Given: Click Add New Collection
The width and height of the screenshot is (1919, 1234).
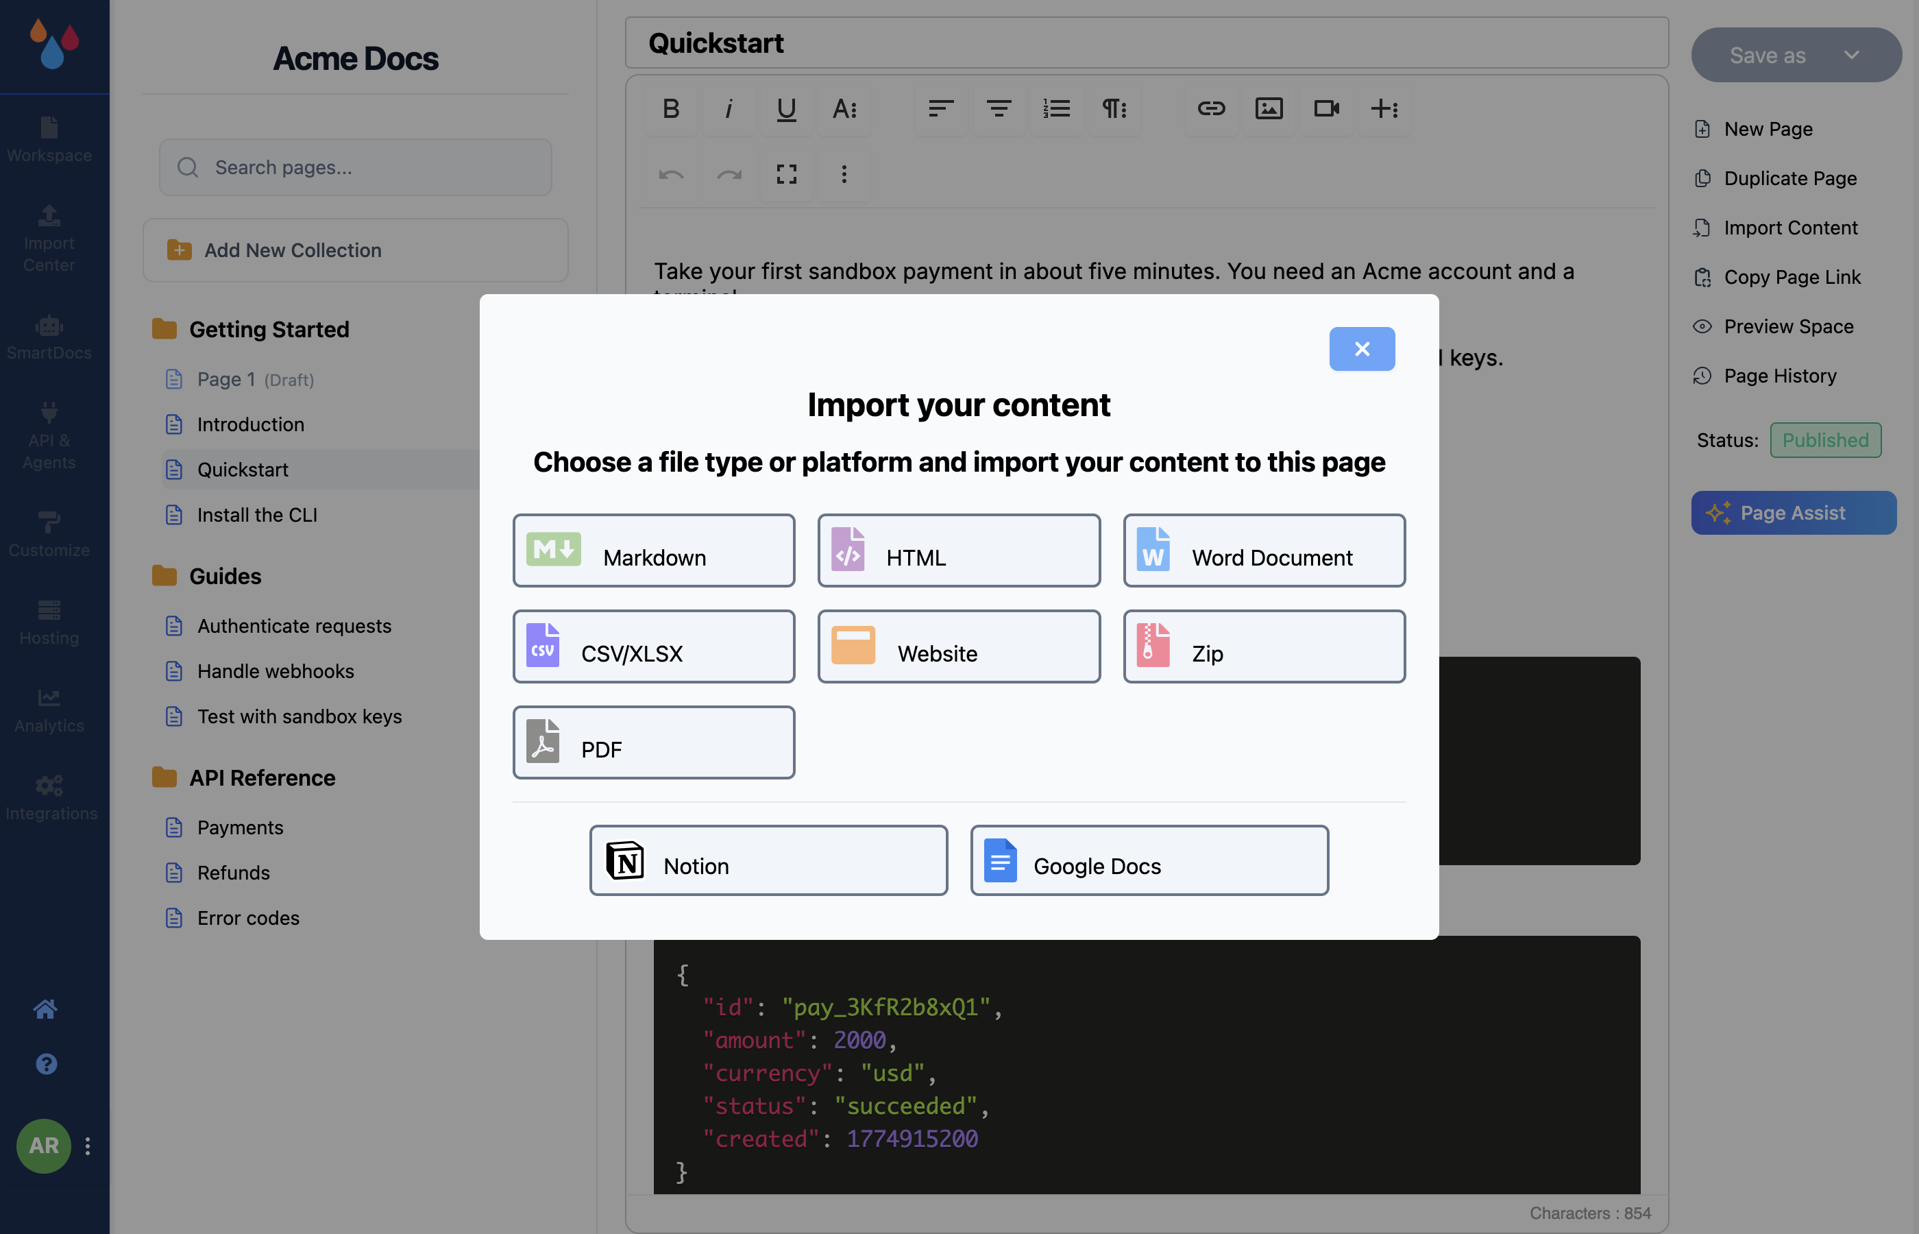Looking at the screenshot, I should pyautogui.click(x=355, y=250).
